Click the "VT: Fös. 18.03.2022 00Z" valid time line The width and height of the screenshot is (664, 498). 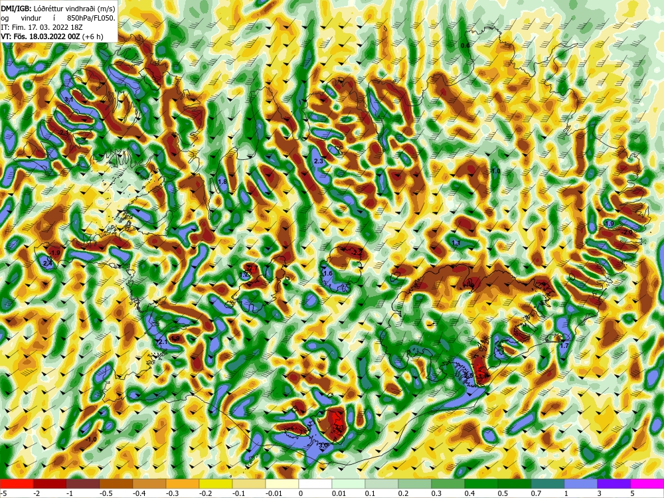(x=41, y=37)
